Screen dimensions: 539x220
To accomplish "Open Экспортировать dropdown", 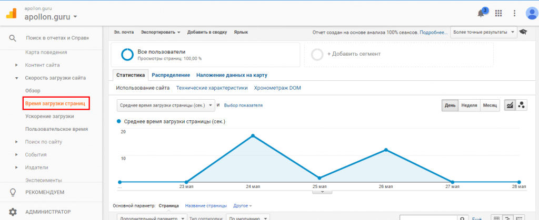I will click(161, 32).
